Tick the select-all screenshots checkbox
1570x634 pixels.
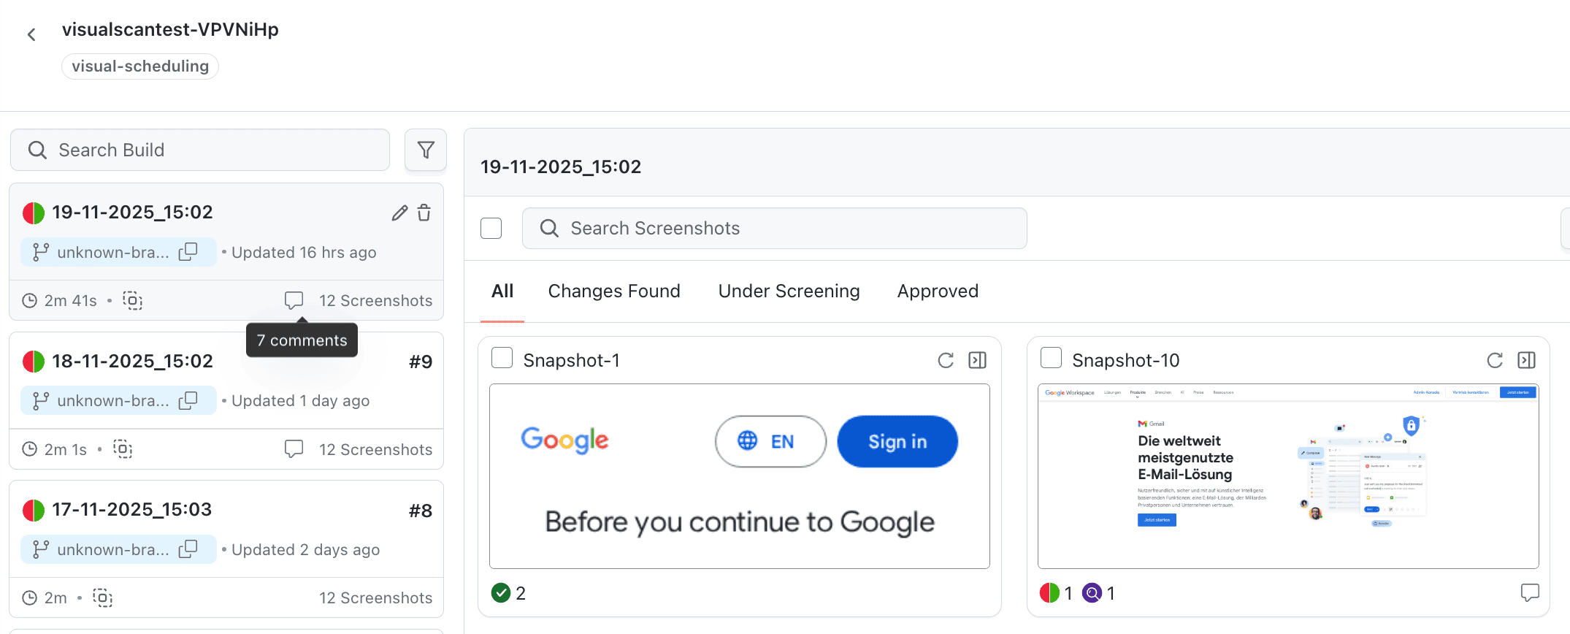tap(491, 228)
